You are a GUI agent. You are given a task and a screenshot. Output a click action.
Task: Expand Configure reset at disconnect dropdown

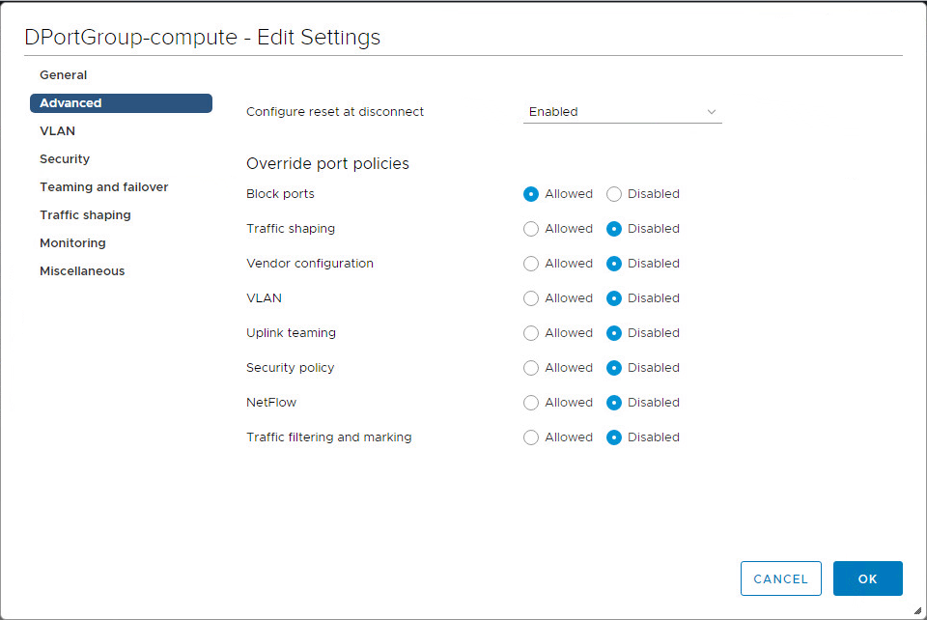click(622, 112)
